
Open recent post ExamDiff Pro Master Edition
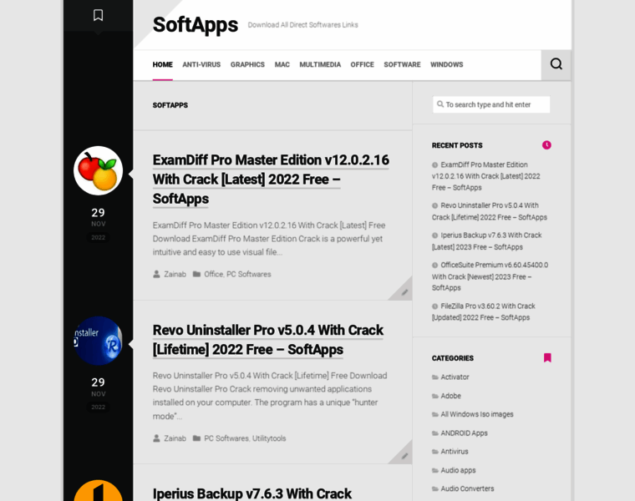[486, 176]
